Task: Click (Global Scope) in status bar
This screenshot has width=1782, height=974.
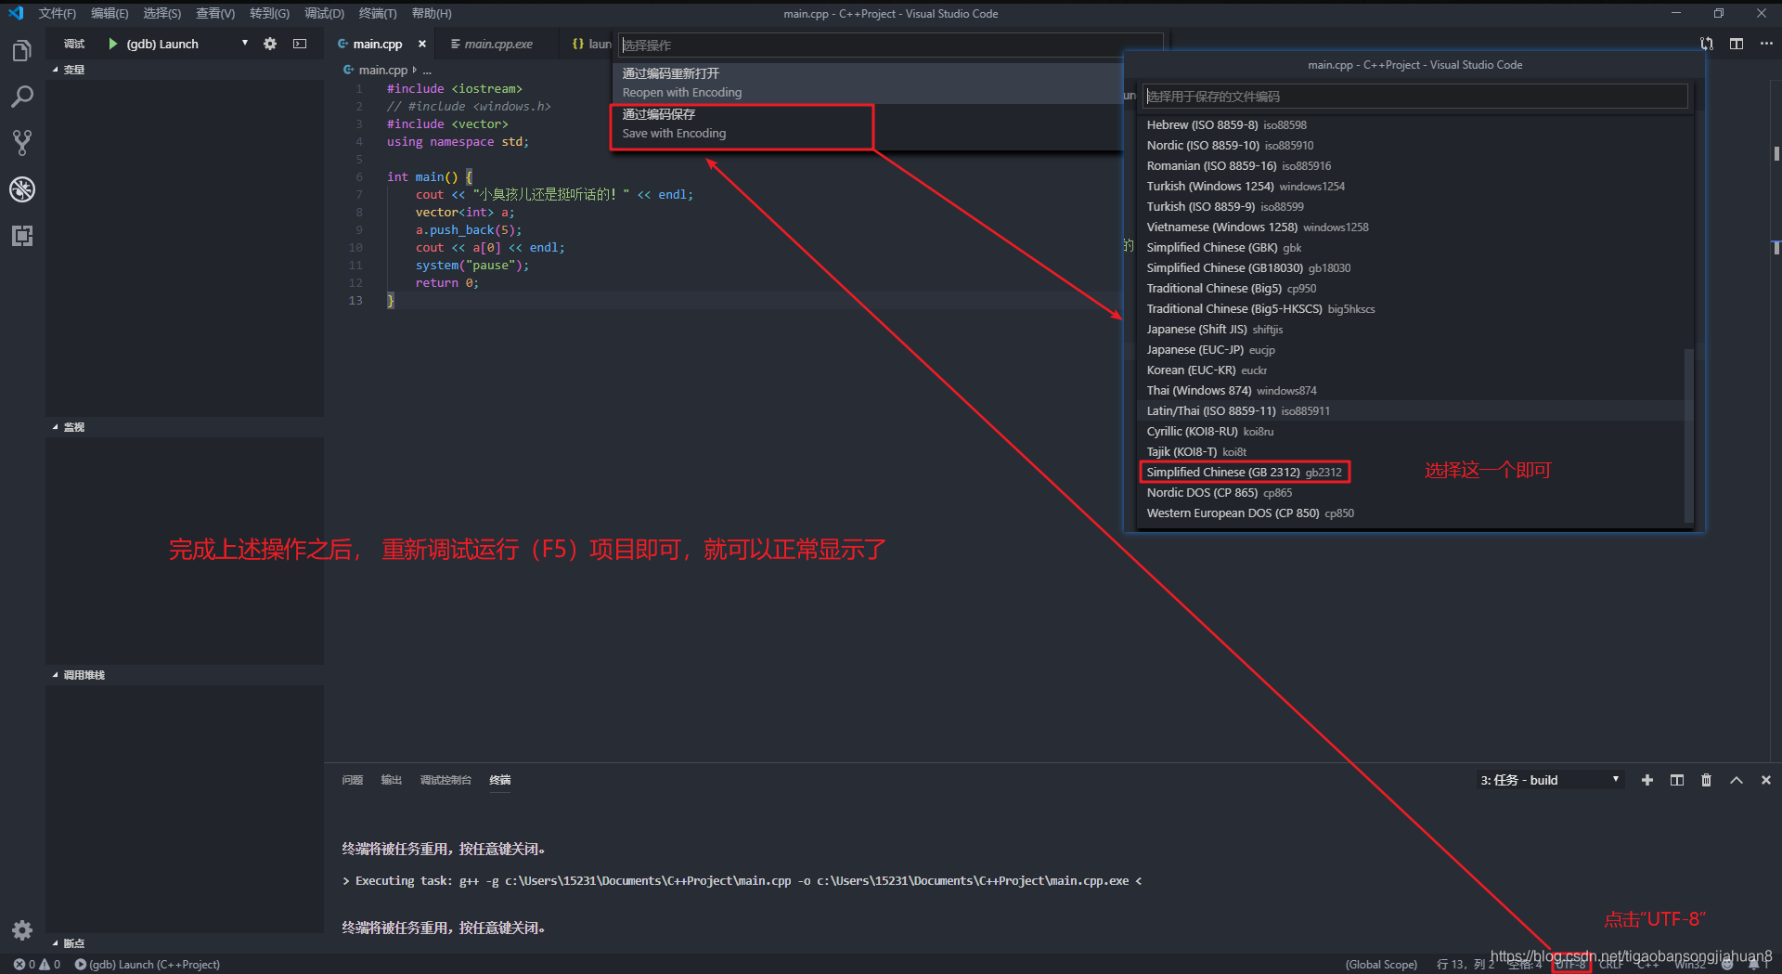Action: [x=1381, y=965]
